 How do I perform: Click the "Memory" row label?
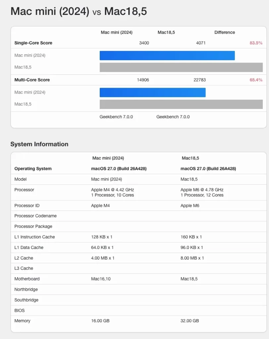tap(22, 321)
